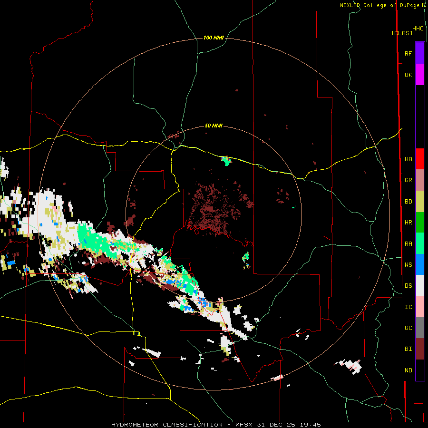Click the GR legend label

pyautogui.click(x=408, y=180)
